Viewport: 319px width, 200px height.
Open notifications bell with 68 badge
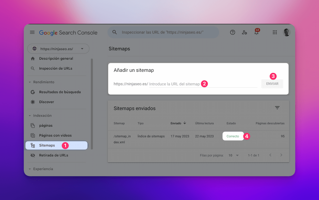coord(256,32)
